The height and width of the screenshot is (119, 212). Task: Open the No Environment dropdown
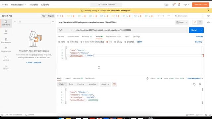[x=189, y=16]
